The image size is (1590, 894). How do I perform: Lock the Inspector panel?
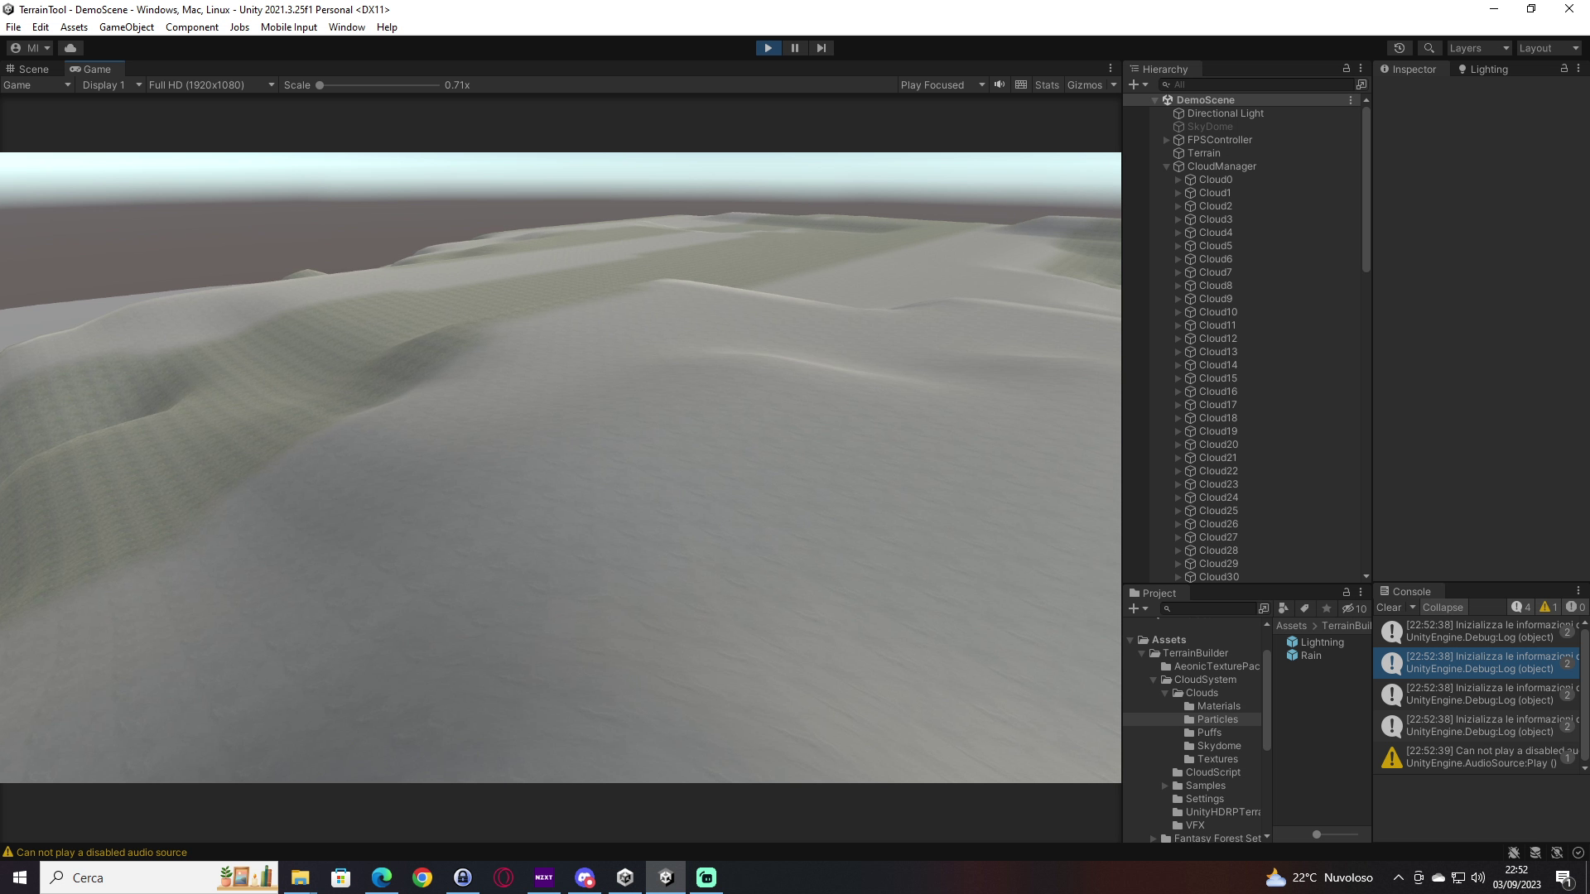tap(1563, 69)
